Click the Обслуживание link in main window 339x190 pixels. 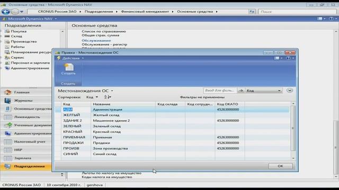[x=96, y=41]
